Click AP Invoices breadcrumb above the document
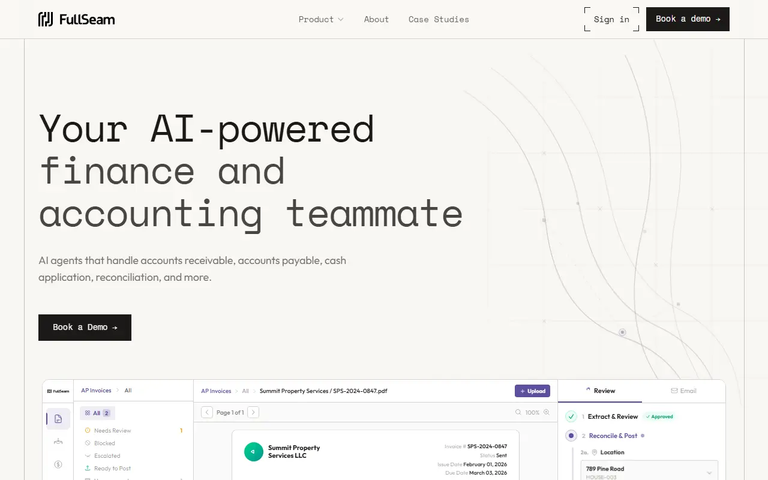This screenshot has height=480, width=768. [216, 391]
